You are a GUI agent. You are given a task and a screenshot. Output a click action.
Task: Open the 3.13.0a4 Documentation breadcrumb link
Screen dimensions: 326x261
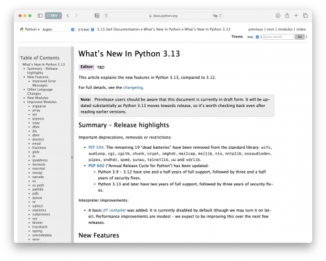[x=118, y=29]
